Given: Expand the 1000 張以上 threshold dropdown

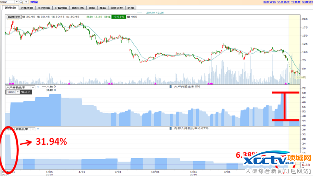Looking at the screenshot, I should pyautogui.click(x=18, y=92).
